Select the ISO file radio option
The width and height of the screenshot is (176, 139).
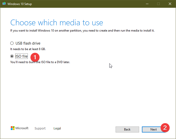pos(12,56)
